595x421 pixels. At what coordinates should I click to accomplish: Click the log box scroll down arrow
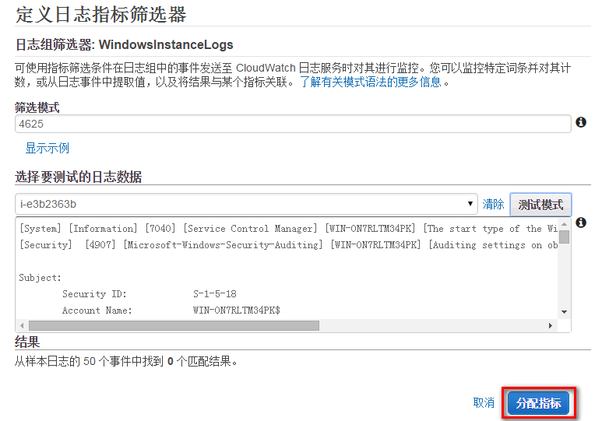[x=565, y=312]
